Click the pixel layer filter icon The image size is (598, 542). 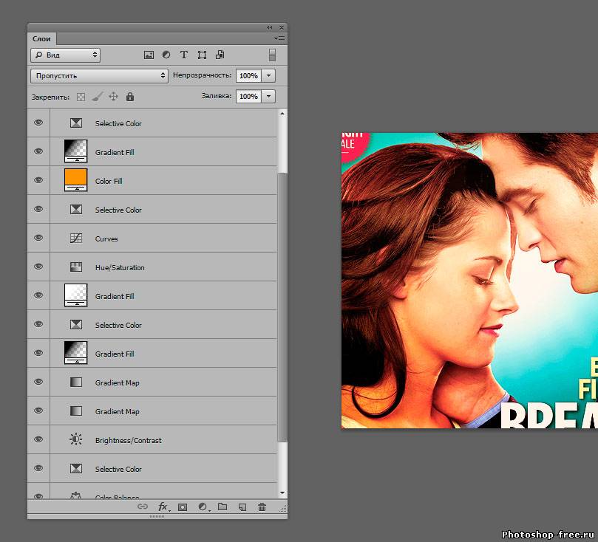click(x=149, y=55)
